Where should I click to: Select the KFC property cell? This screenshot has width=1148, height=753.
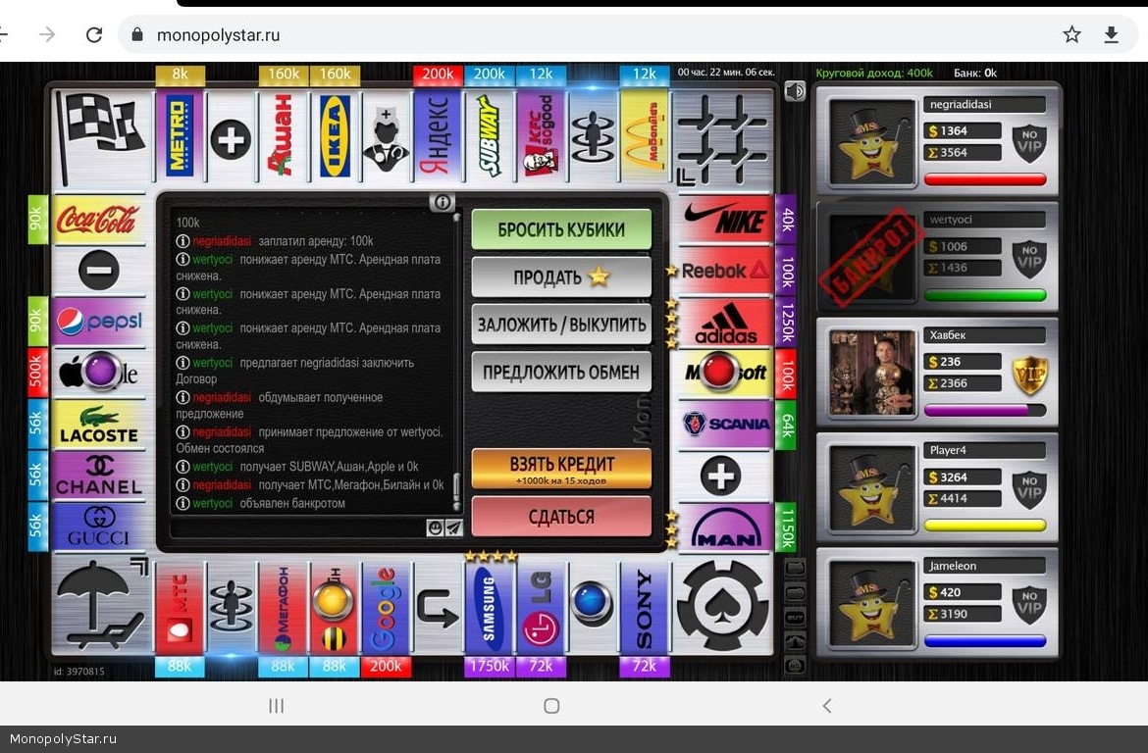(x=541, y=136)
